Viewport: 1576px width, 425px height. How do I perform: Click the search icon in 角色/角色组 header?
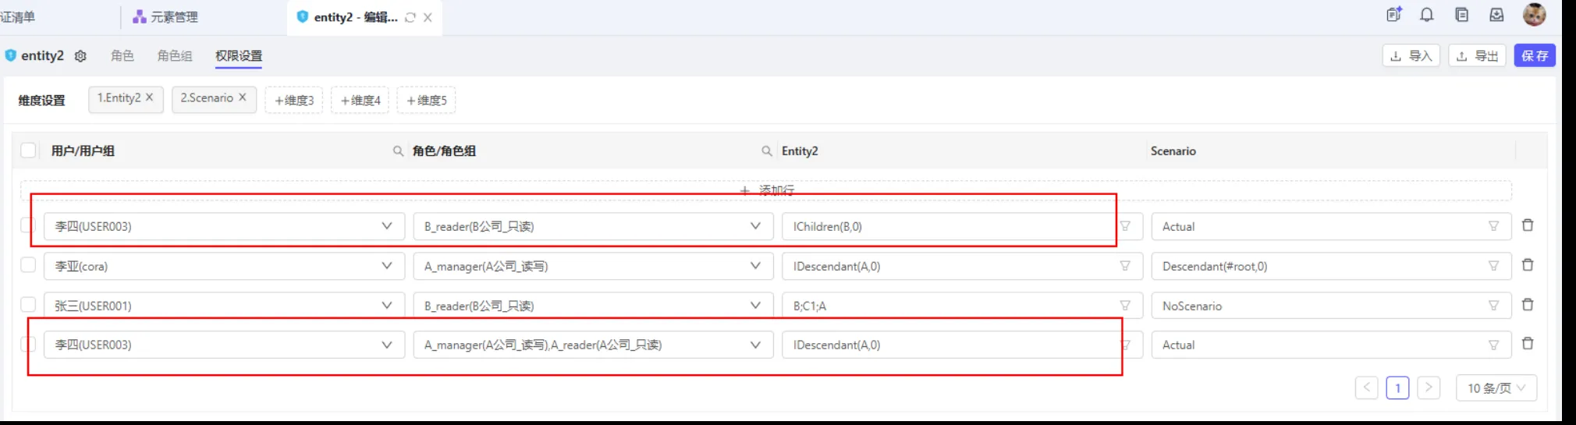767,151
